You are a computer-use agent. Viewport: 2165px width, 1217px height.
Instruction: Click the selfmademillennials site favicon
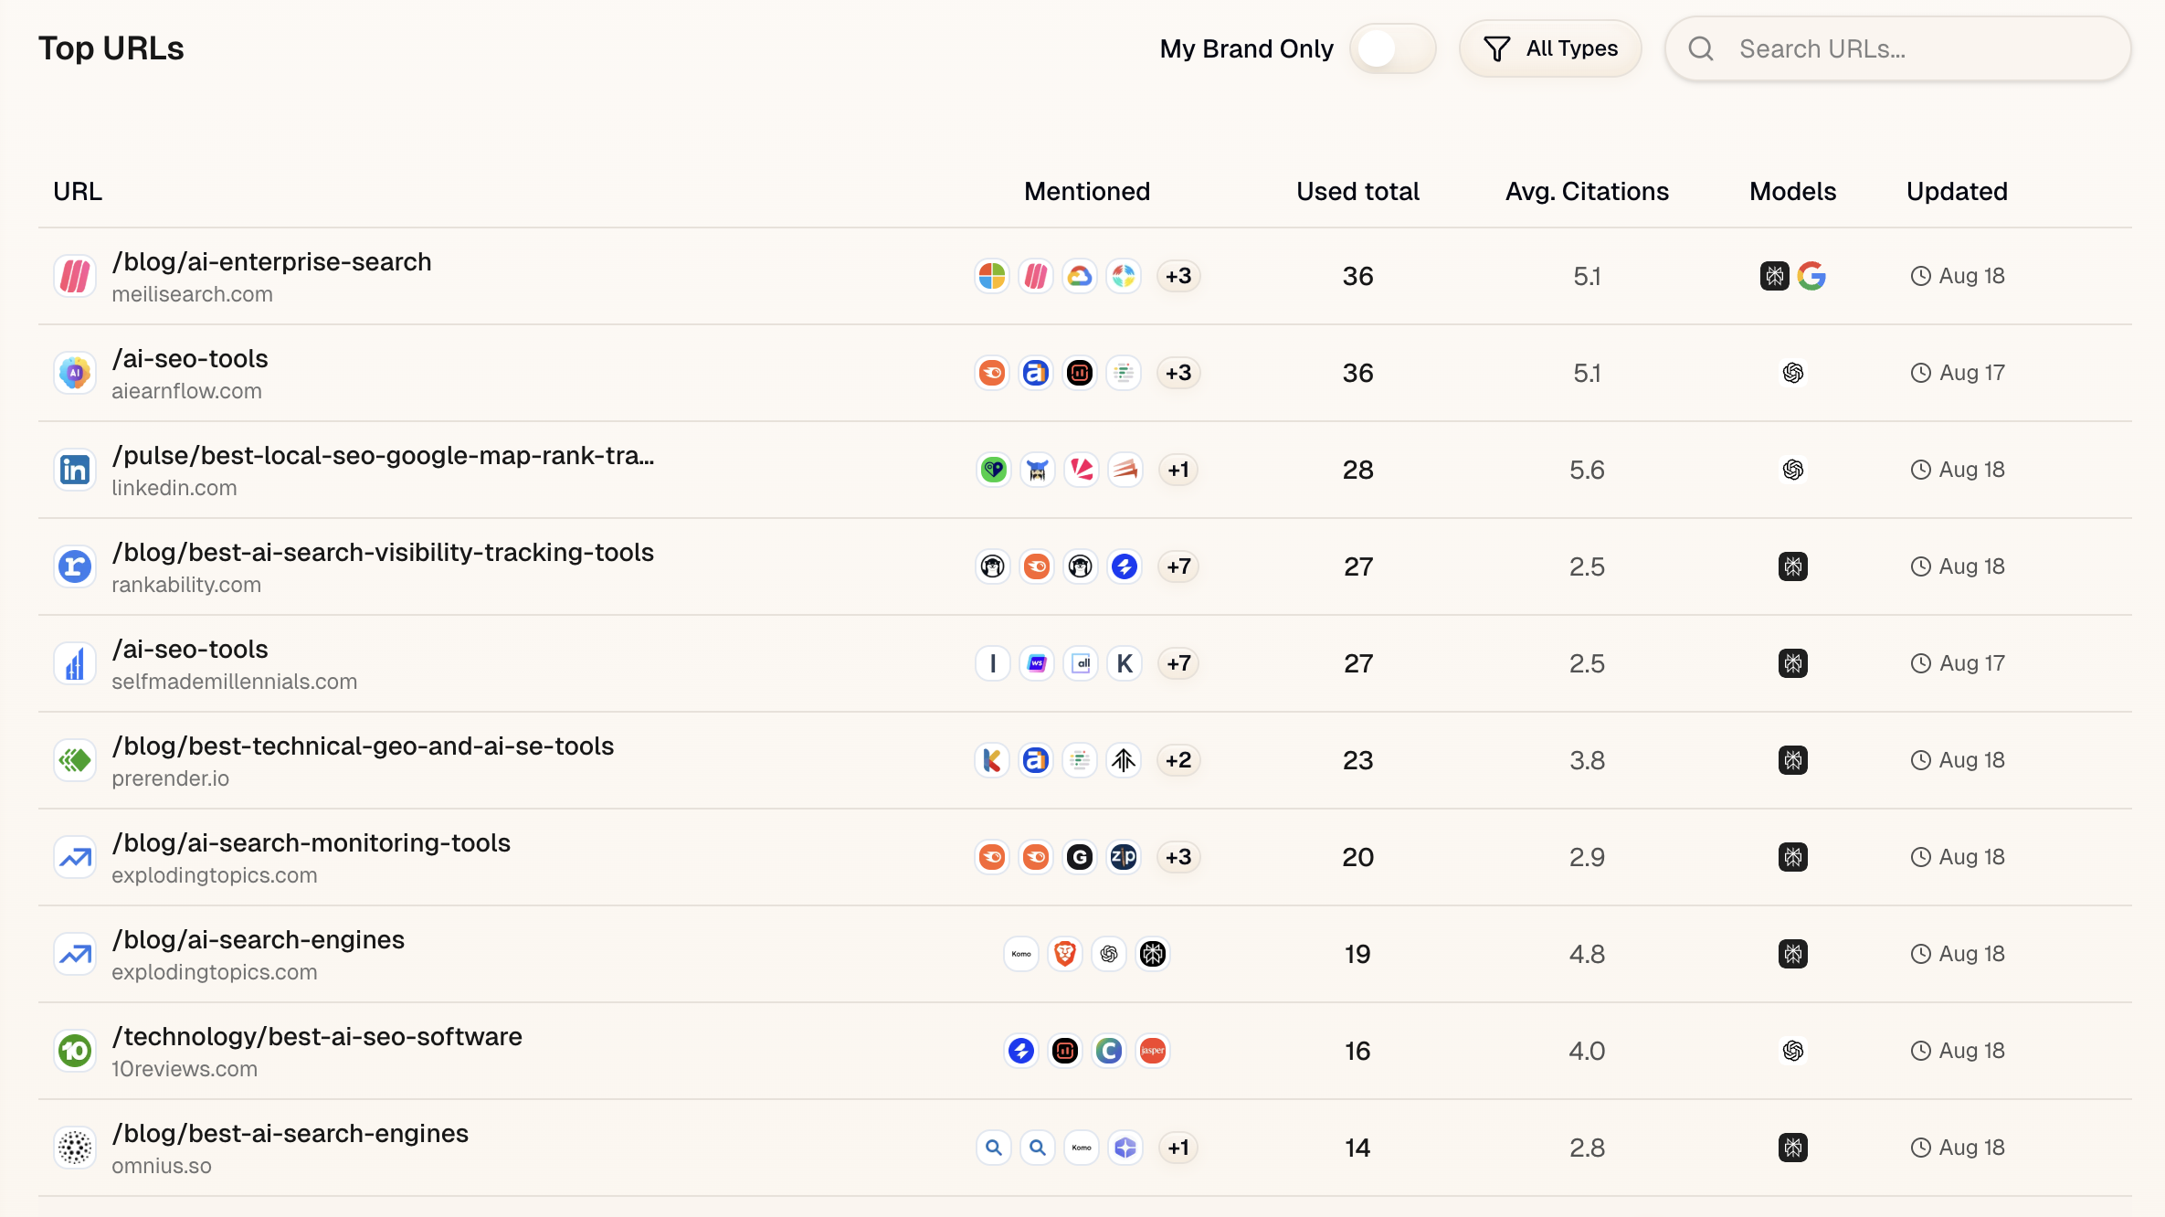(75, 663)
